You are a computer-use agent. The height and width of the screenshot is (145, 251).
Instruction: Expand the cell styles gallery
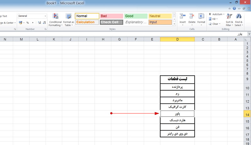[174, 24]
